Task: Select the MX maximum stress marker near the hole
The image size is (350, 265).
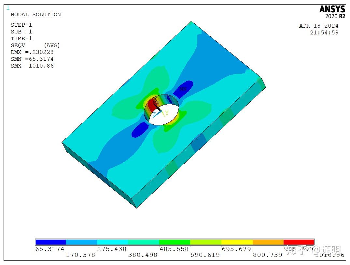Action: (156, 102)
